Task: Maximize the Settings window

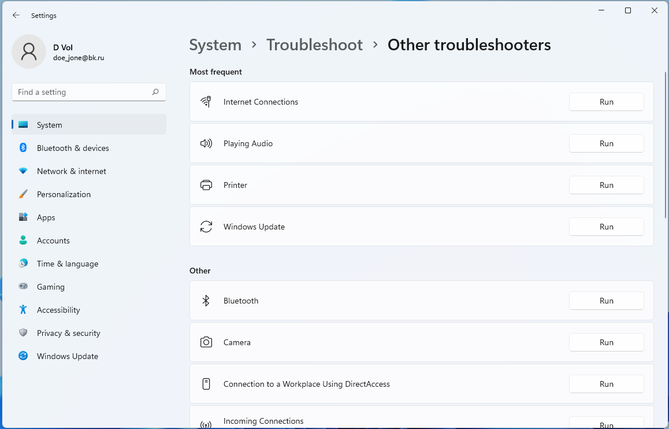Action: point(627,10)
